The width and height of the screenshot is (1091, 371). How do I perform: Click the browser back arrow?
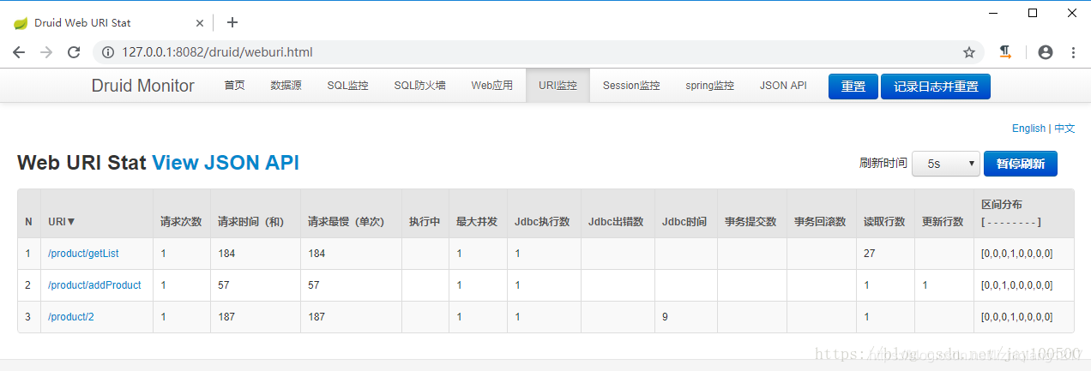(19, 52)
